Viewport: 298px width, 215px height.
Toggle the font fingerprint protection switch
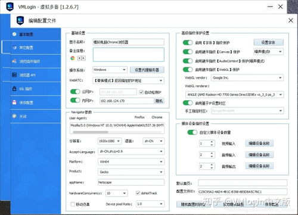[188, 42]
